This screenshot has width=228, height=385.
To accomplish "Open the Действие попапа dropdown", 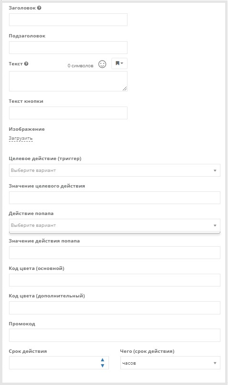I will pyautogui.click(x=115, y=225).
